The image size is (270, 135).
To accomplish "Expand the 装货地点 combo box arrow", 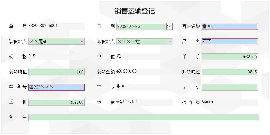I will (x=82, y=42).
